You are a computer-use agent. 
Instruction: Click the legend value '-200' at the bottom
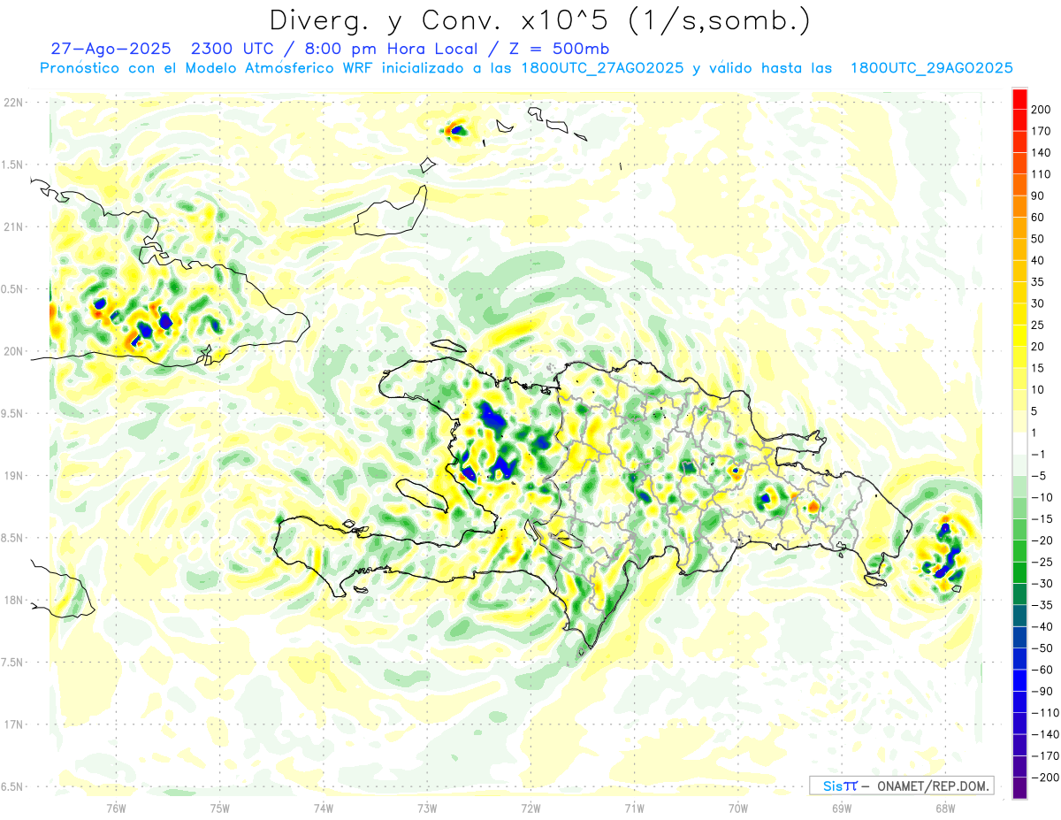click(1047, 778)
